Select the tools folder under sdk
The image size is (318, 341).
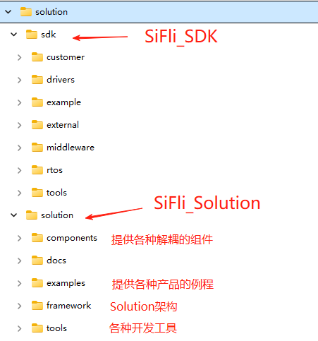point(56,193)
